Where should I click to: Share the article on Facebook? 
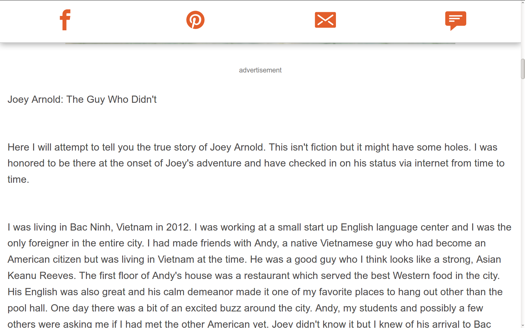click(x=65, y=20)
